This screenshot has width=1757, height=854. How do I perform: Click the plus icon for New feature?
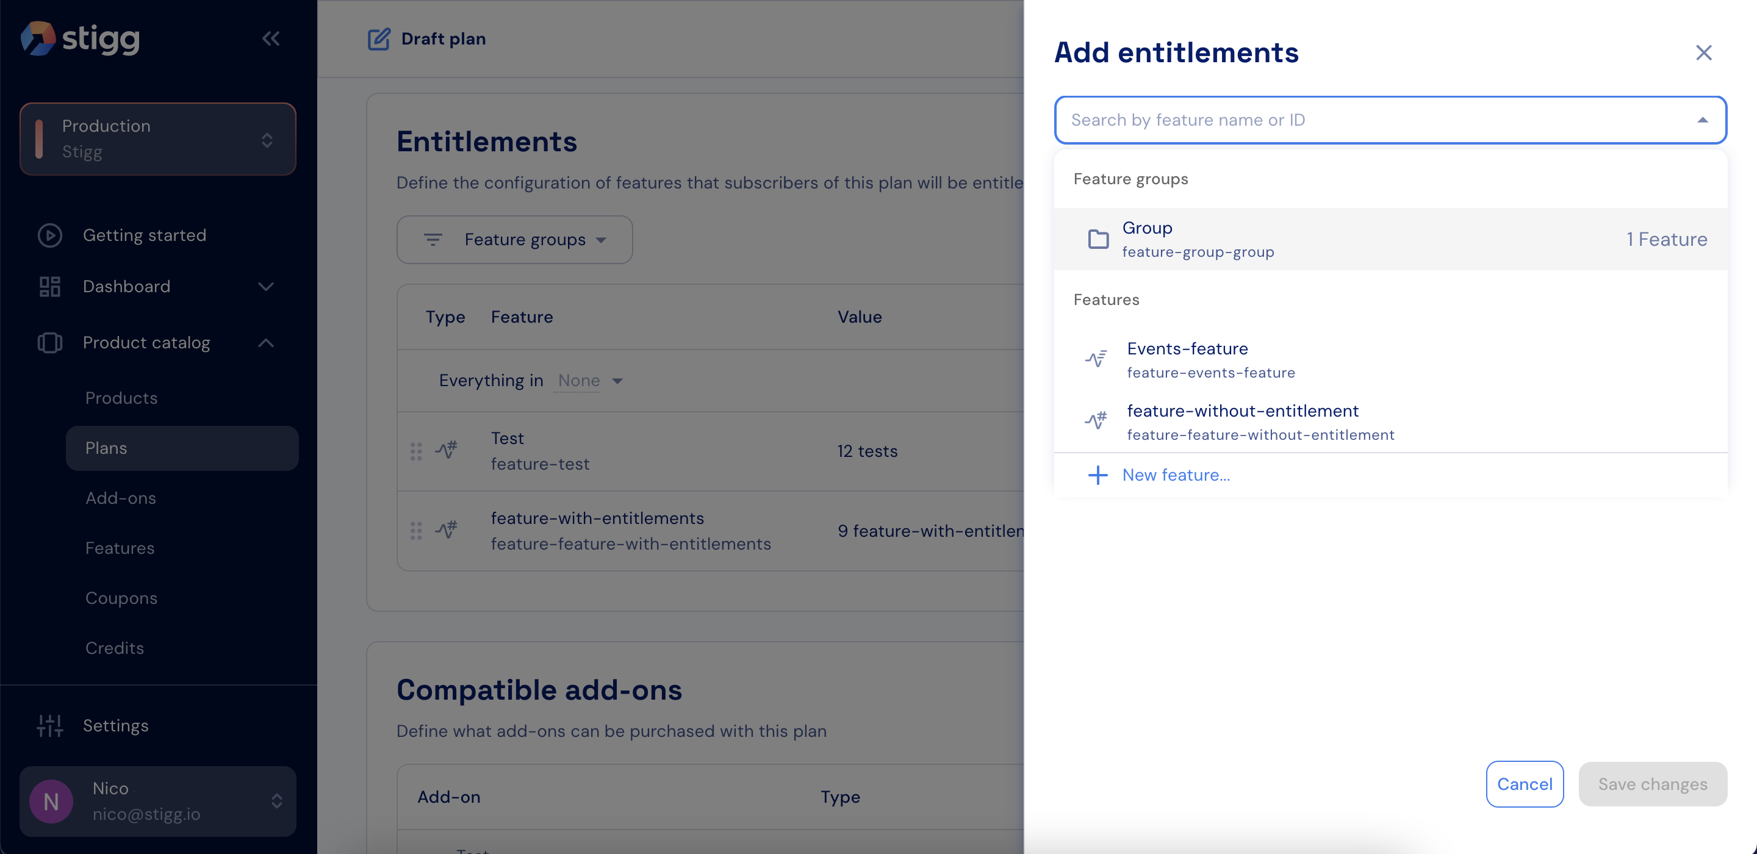[x=1097, y=475]
